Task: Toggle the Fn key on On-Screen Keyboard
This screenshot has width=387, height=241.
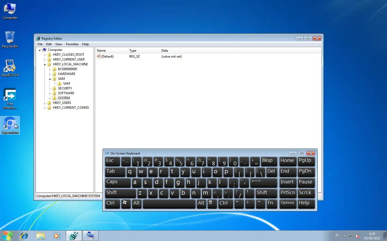Action: tap(272, 204)
